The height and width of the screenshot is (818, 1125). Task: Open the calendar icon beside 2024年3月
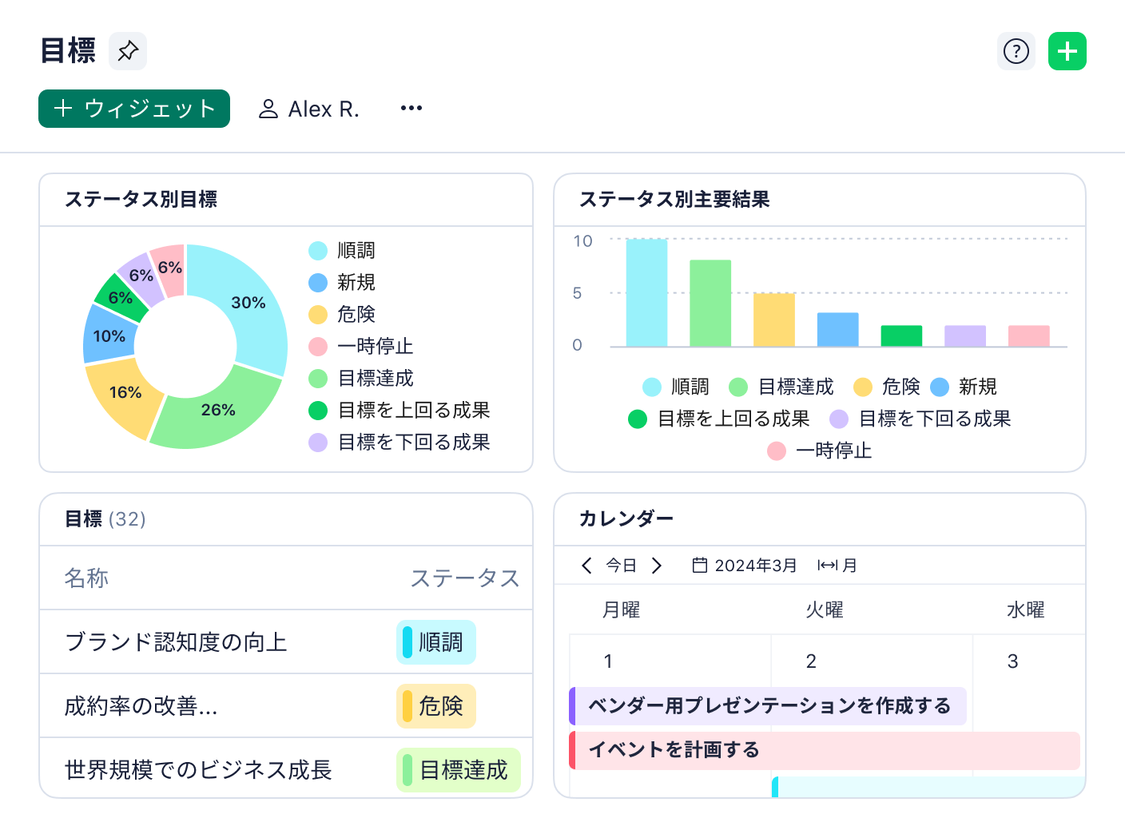pyautogui.click(x=699, y=565)
